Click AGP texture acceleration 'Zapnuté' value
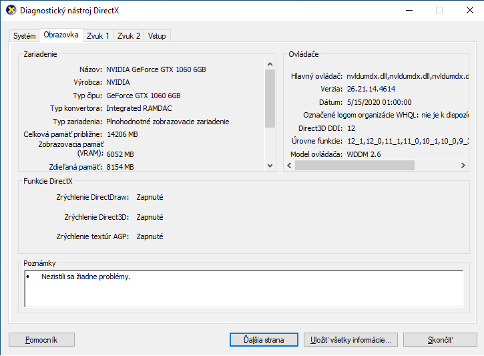This screenshot has width=484, height=356. pos(150,236)
